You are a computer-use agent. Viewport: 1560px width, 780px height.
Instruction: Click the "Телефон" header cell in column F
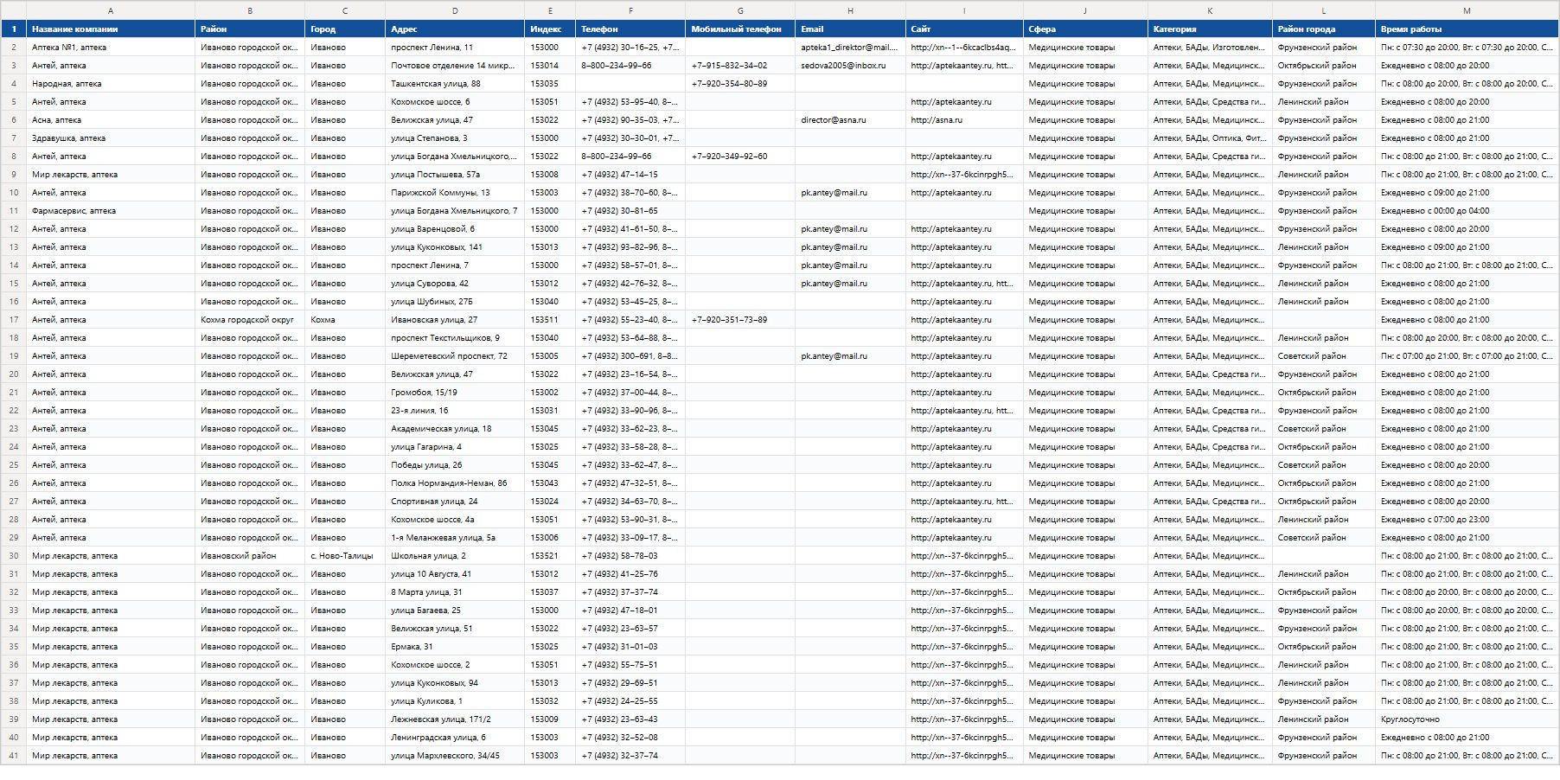[630, 29]
